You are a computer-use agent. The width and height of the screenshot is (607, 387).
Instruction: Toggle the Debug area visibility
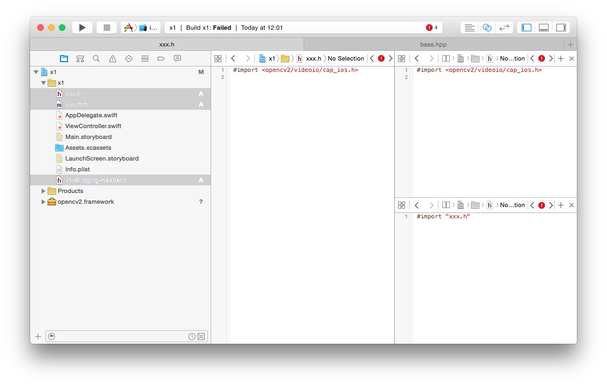pos(544,28)
